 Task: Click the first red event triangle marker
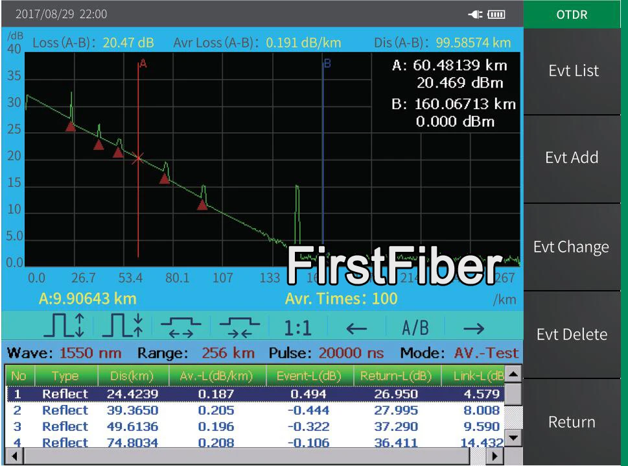coord(71,127)
